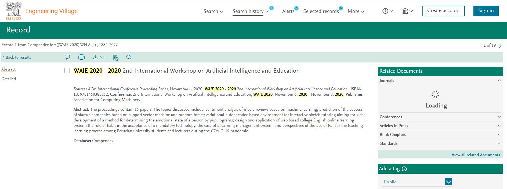Click the comment speech bubble icon

coord(67,57)
